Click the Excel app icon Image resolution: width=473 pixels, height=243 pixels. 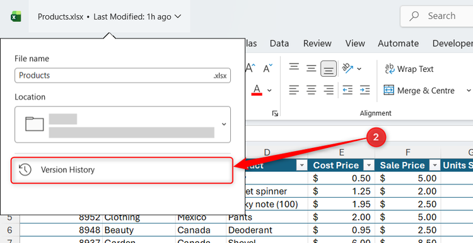[16, 16]
